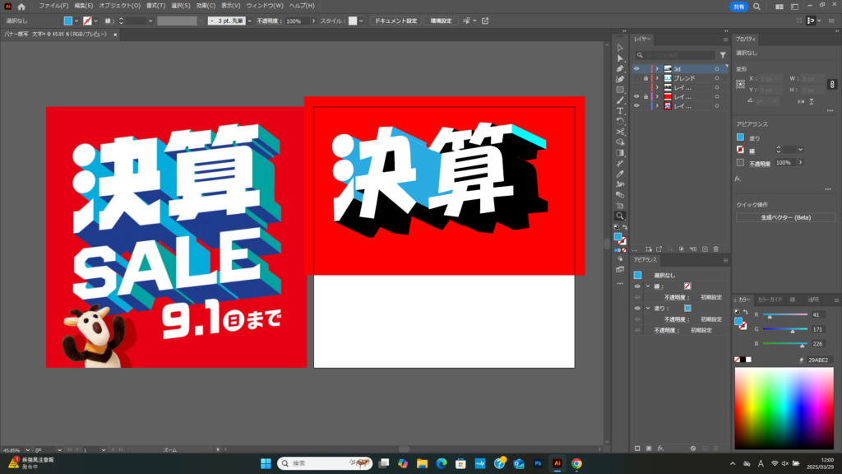
Task: Open the 効果(C) menu
Action: 206,6
